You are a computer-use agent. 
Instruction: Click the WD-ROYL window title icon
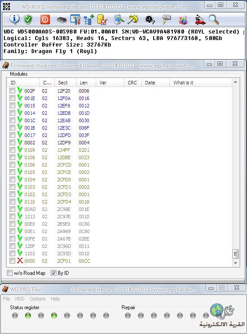(x=7, y=7)
